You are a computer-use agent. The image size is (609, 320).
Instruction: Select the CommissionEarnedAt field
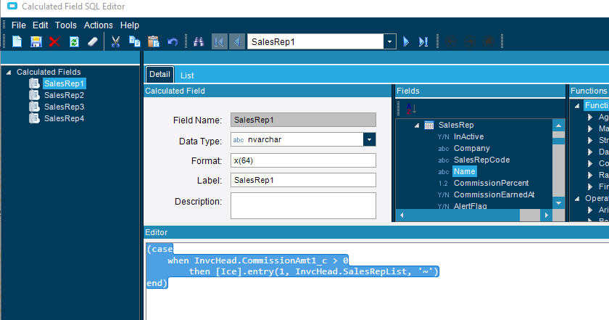click(494, 194)
